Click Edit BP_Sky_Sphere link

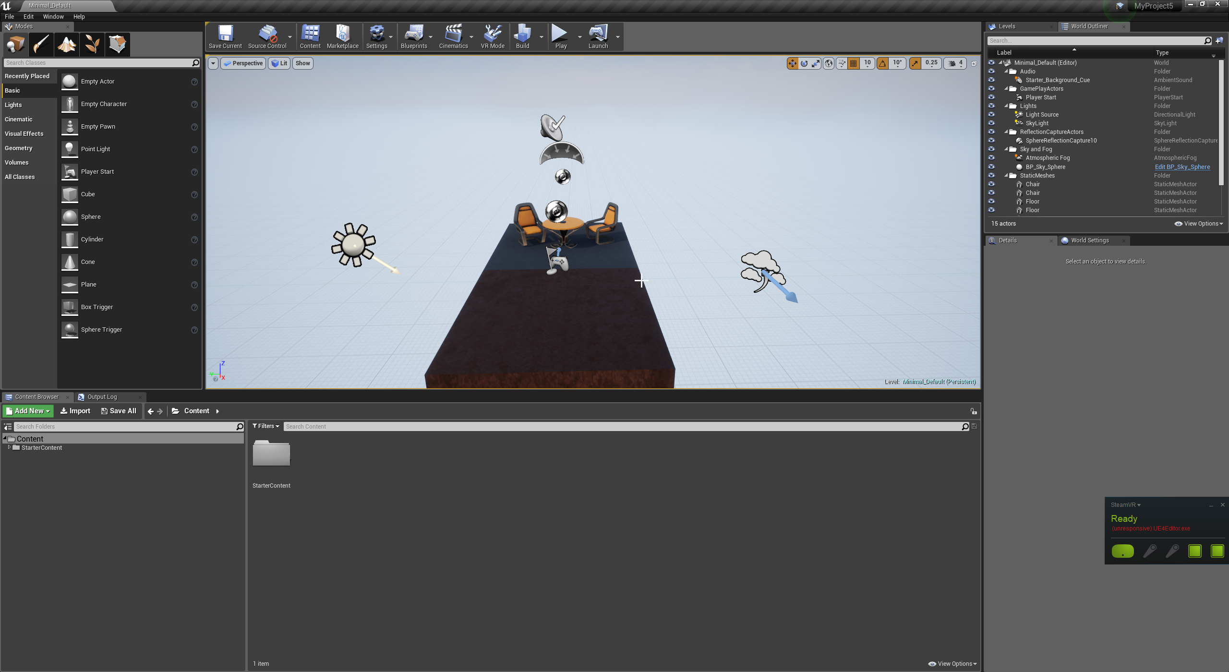tap(1182, 167)
